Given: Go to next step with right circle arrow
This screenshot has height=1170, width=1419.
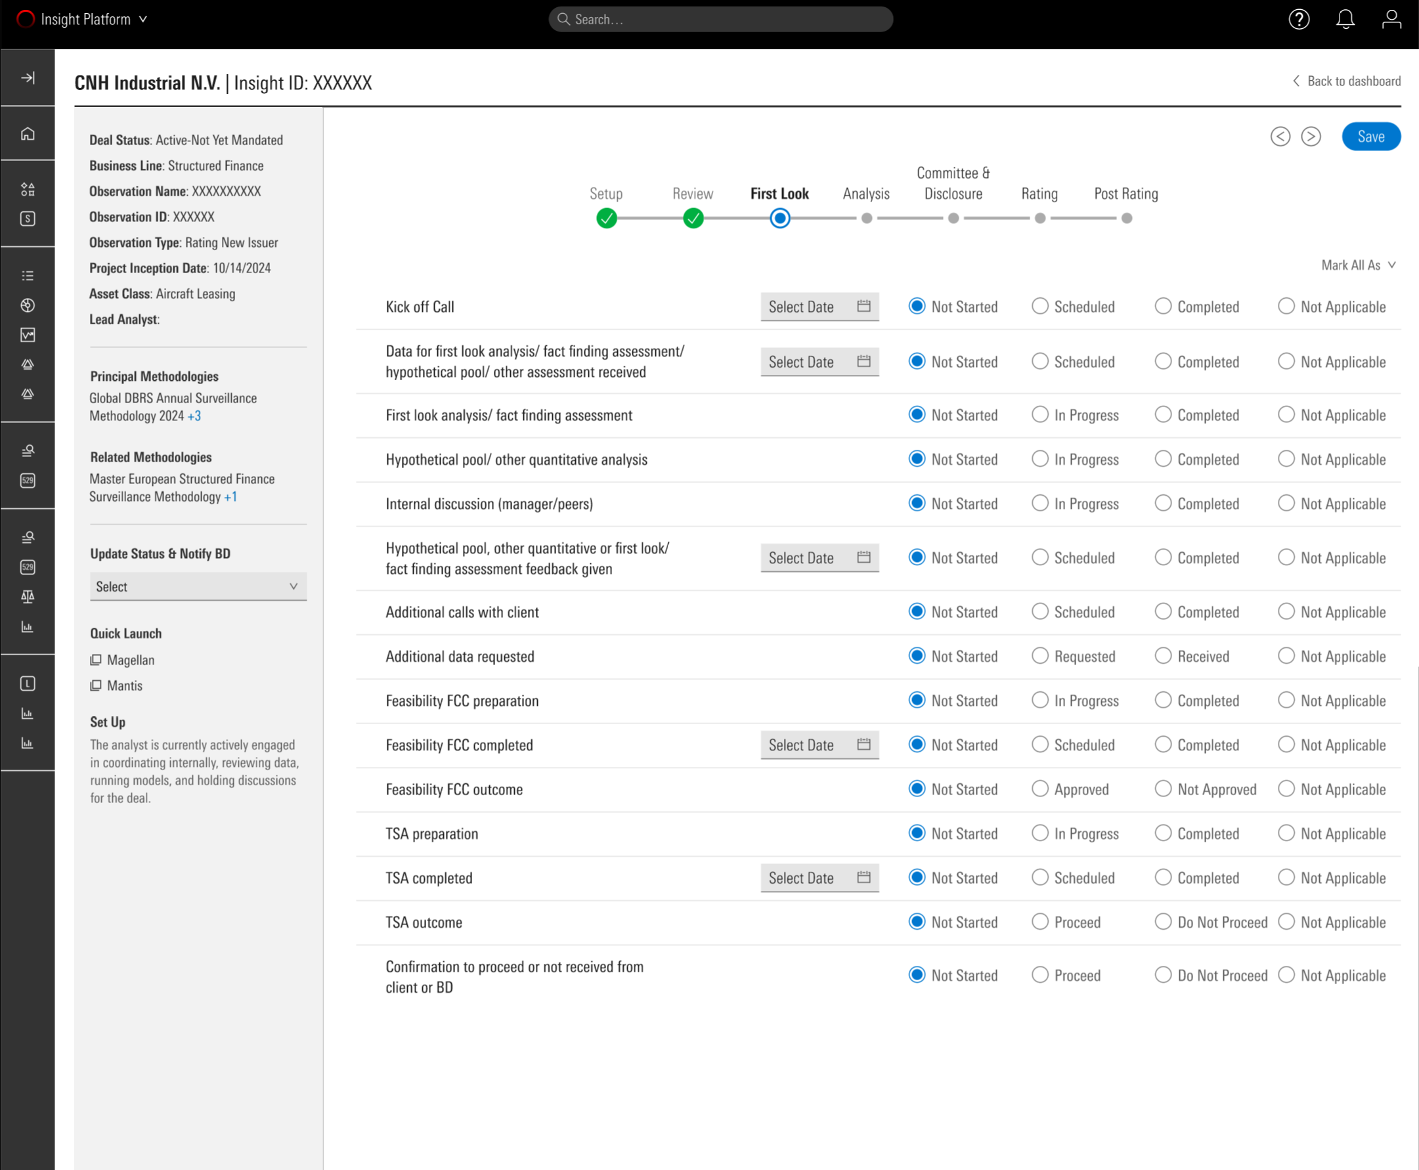Looking at the screenshot, I should pos(1311,137).
